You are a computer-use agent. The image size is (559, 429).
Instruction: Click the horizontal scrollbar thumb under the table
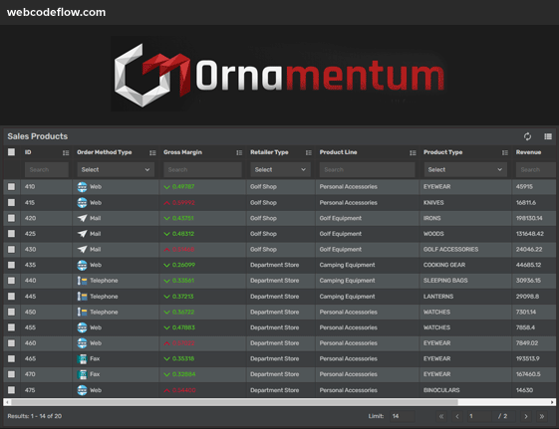pos(234,402)
